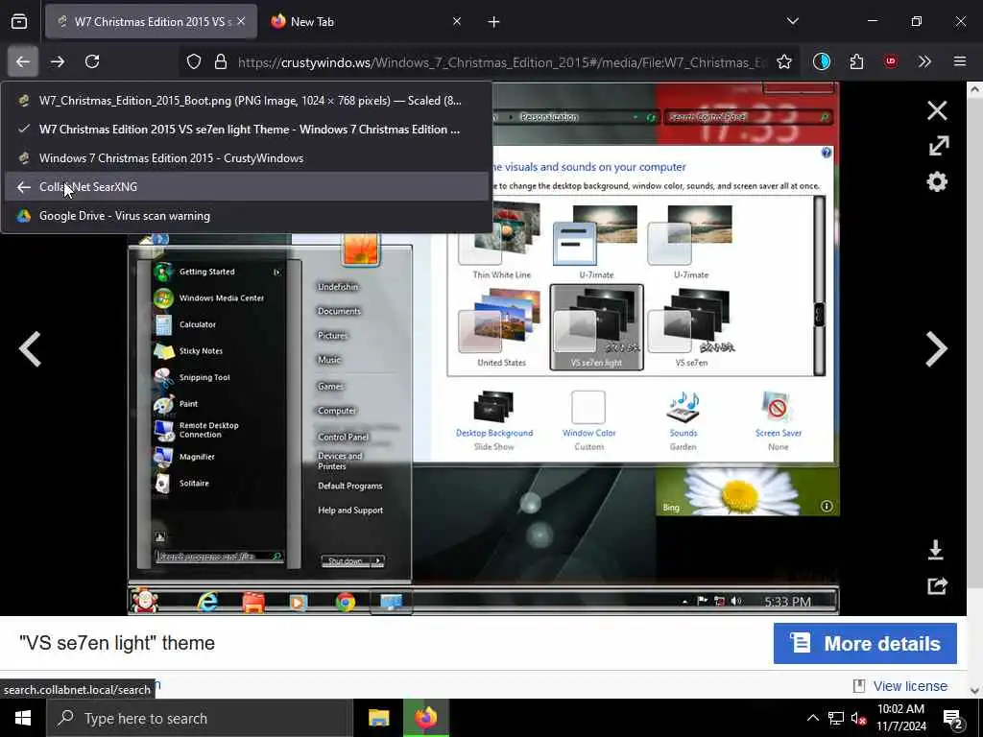Click the taskbar search box
Image resolution: width=983 pixels, height=737 pixels.
coord(200,718)
